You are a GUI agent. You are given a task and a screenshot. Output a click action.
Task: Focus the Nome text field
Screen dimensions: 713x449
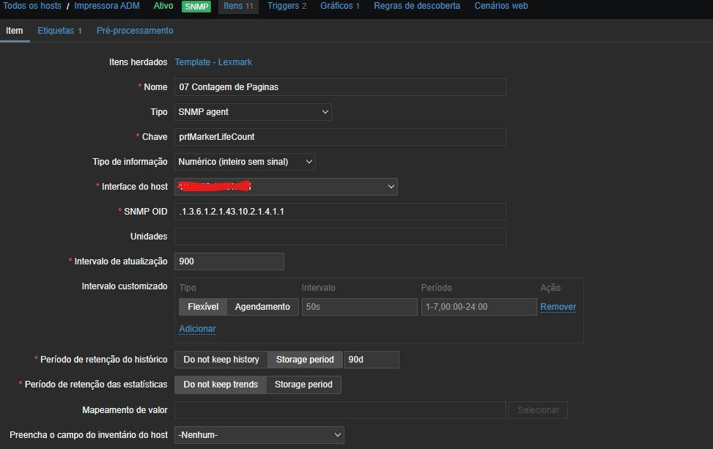click(x=340, y=87)
